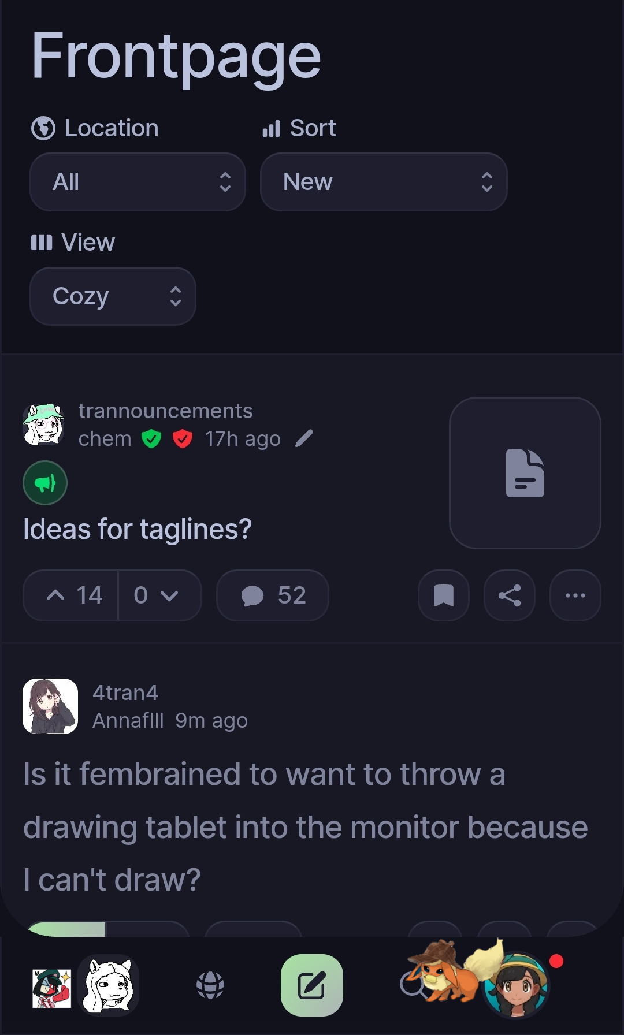This screenshot has width=624, height=1035.
Task: Bookmark the Ideas for taglines post
Action: coord(443,595)
